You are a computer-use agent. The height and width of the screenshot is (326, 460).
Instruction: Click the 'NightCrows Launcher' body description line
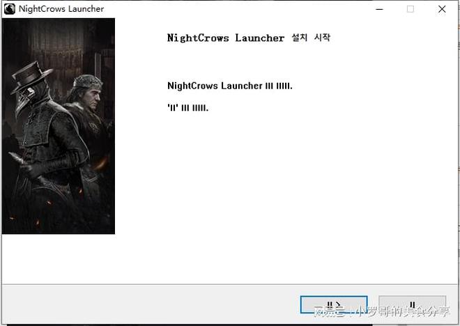click(230, 86)
